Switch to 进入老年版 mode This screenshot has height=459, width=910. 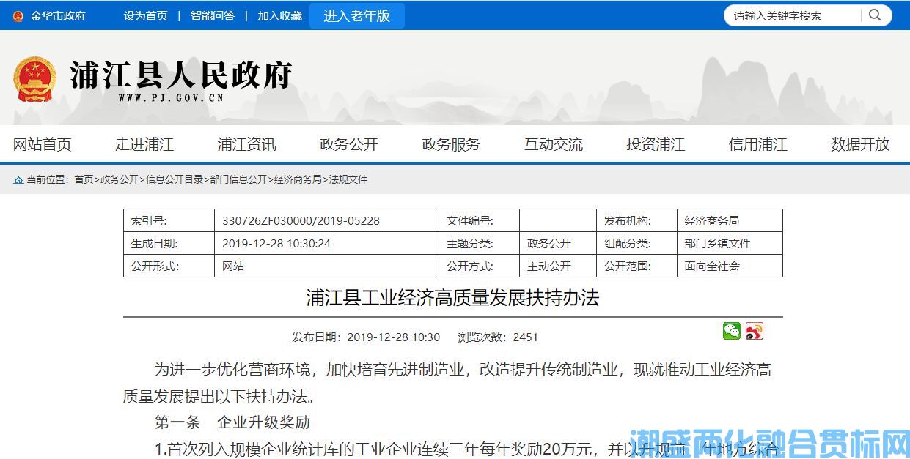coord(357,15)
